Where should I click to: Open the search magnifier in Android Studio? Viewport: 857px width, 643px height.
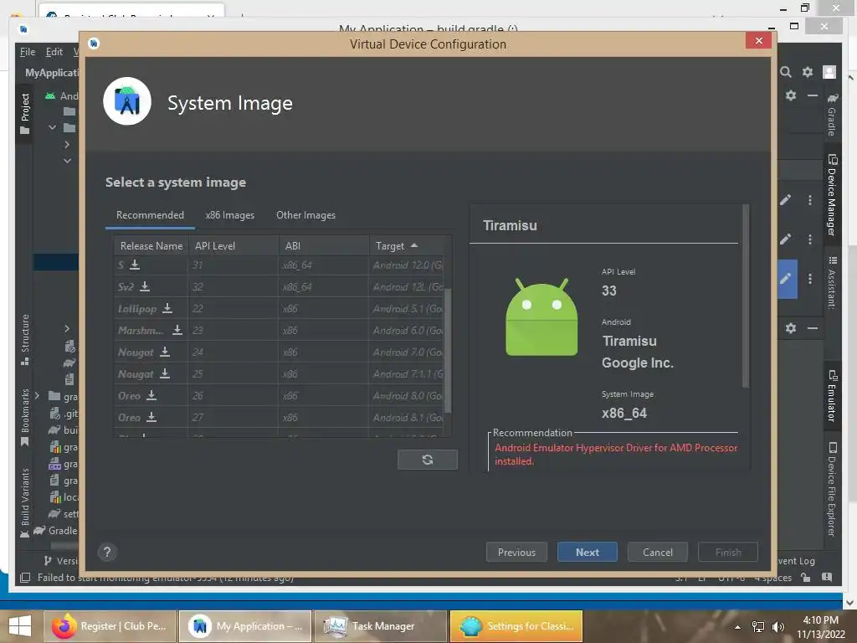click(x=785, y=72)
